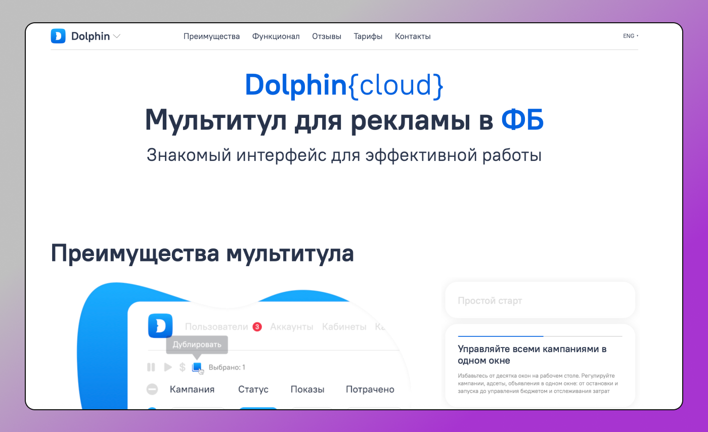708x432 pixels.
Task: Select Функционал in the top navigation
Action: coord(276,36)
